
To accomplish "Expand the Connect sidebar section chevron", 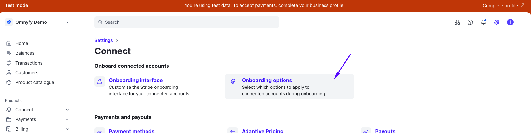I will coord(67,110).
